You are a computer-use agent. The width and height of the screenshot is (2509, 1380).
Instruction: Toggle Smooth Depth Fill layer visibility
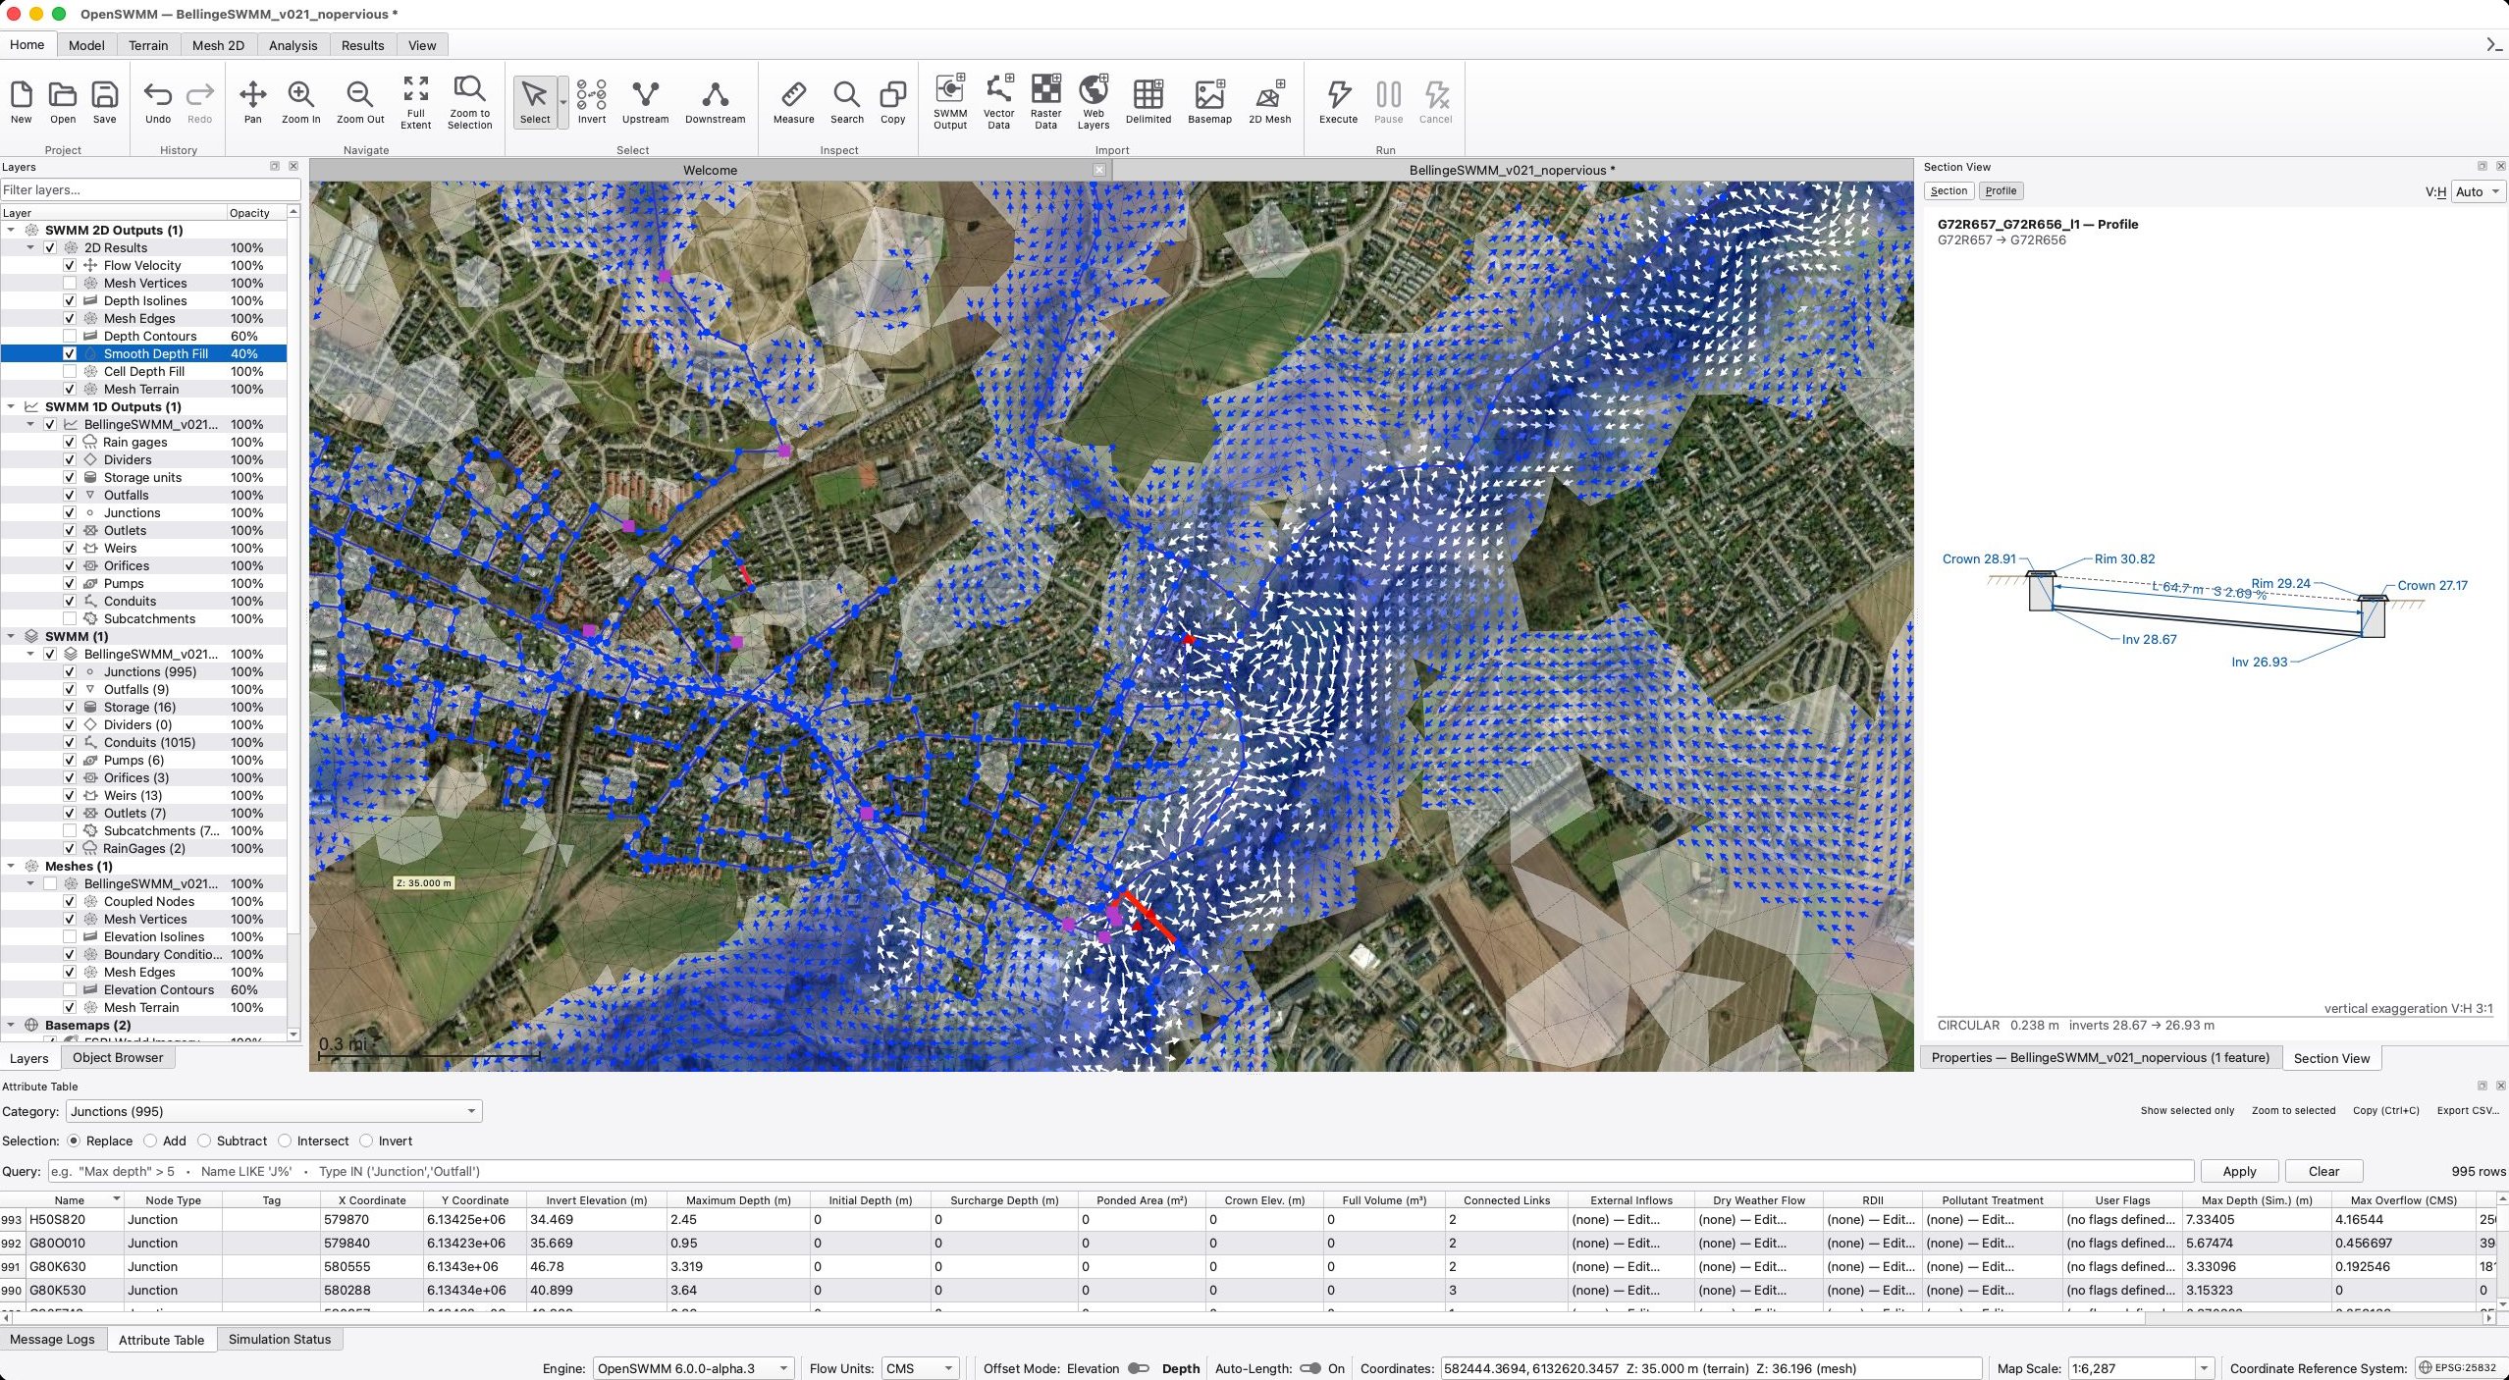(x=70, y=353)
